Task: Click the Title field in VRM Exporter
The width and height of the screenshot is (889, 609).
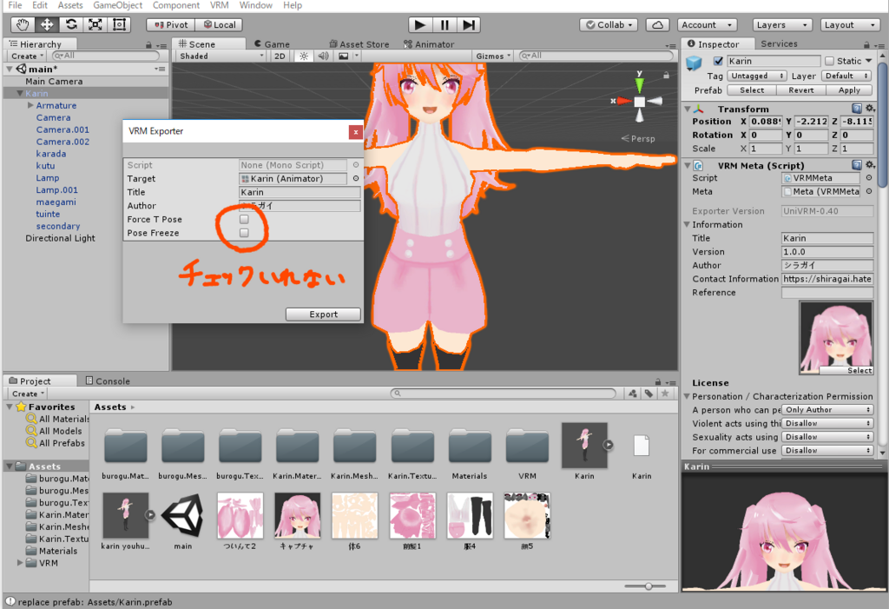Action: (x=300, y=192)
